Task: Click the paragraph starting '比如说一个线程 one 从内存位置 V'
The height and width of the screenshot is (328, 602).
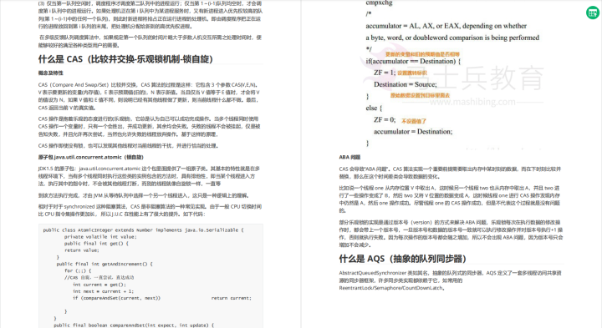Action: click(450, 199)
